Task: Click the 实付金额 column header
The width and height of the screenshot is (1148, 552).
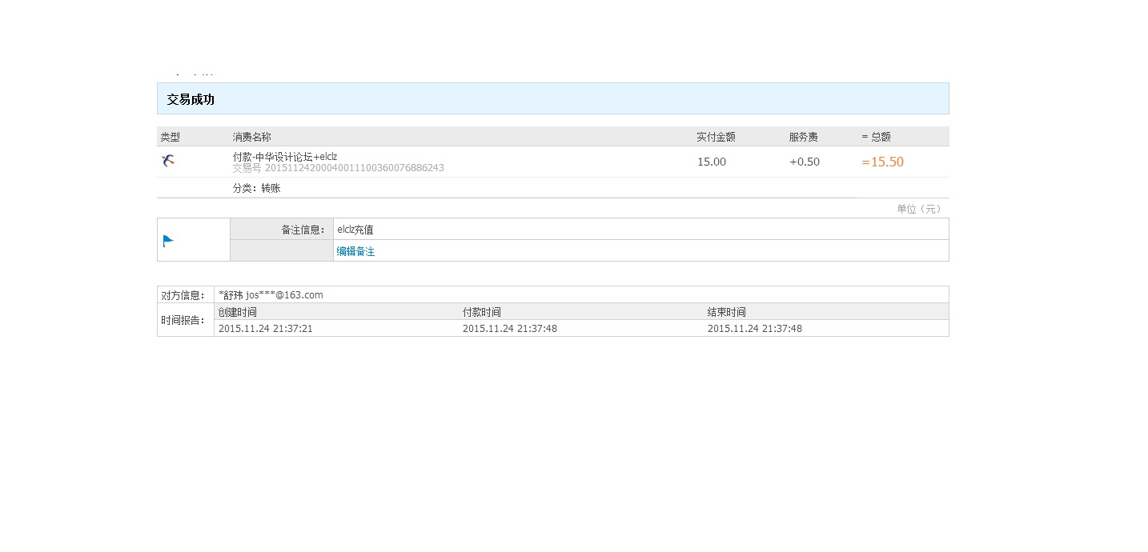Action: [716, 137]
